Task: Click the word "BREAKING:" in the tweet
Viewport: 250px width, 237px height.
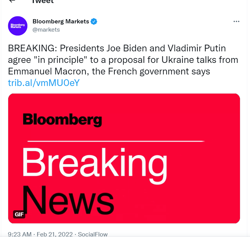Action: point(33,48)
